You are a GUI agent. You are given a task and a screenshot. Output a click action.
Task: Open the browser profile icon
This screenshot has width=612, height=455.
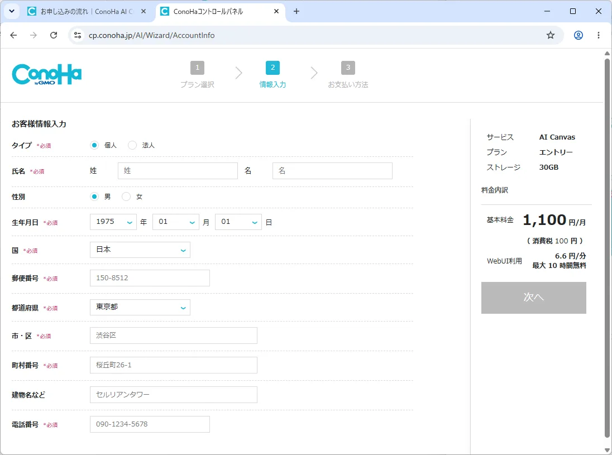tap(578, 35)
